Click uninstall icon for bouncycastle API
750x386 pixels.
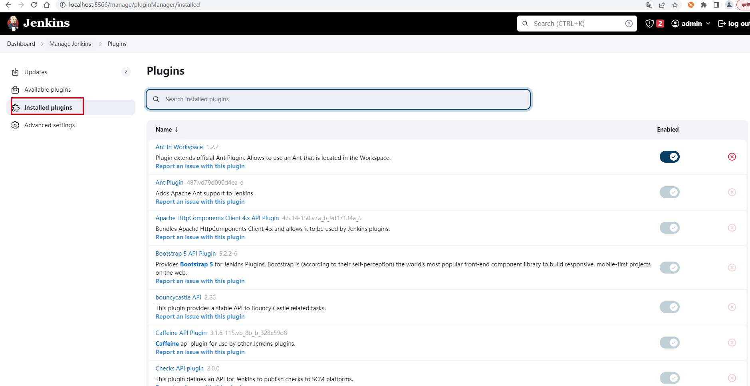pos(732,307)
